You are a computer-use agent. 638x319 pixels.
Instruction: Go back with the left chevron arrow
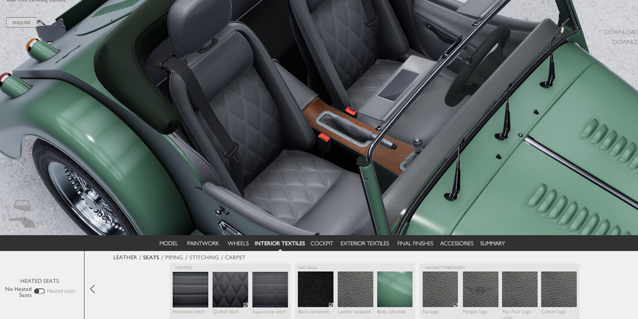(x=93, y=289)
